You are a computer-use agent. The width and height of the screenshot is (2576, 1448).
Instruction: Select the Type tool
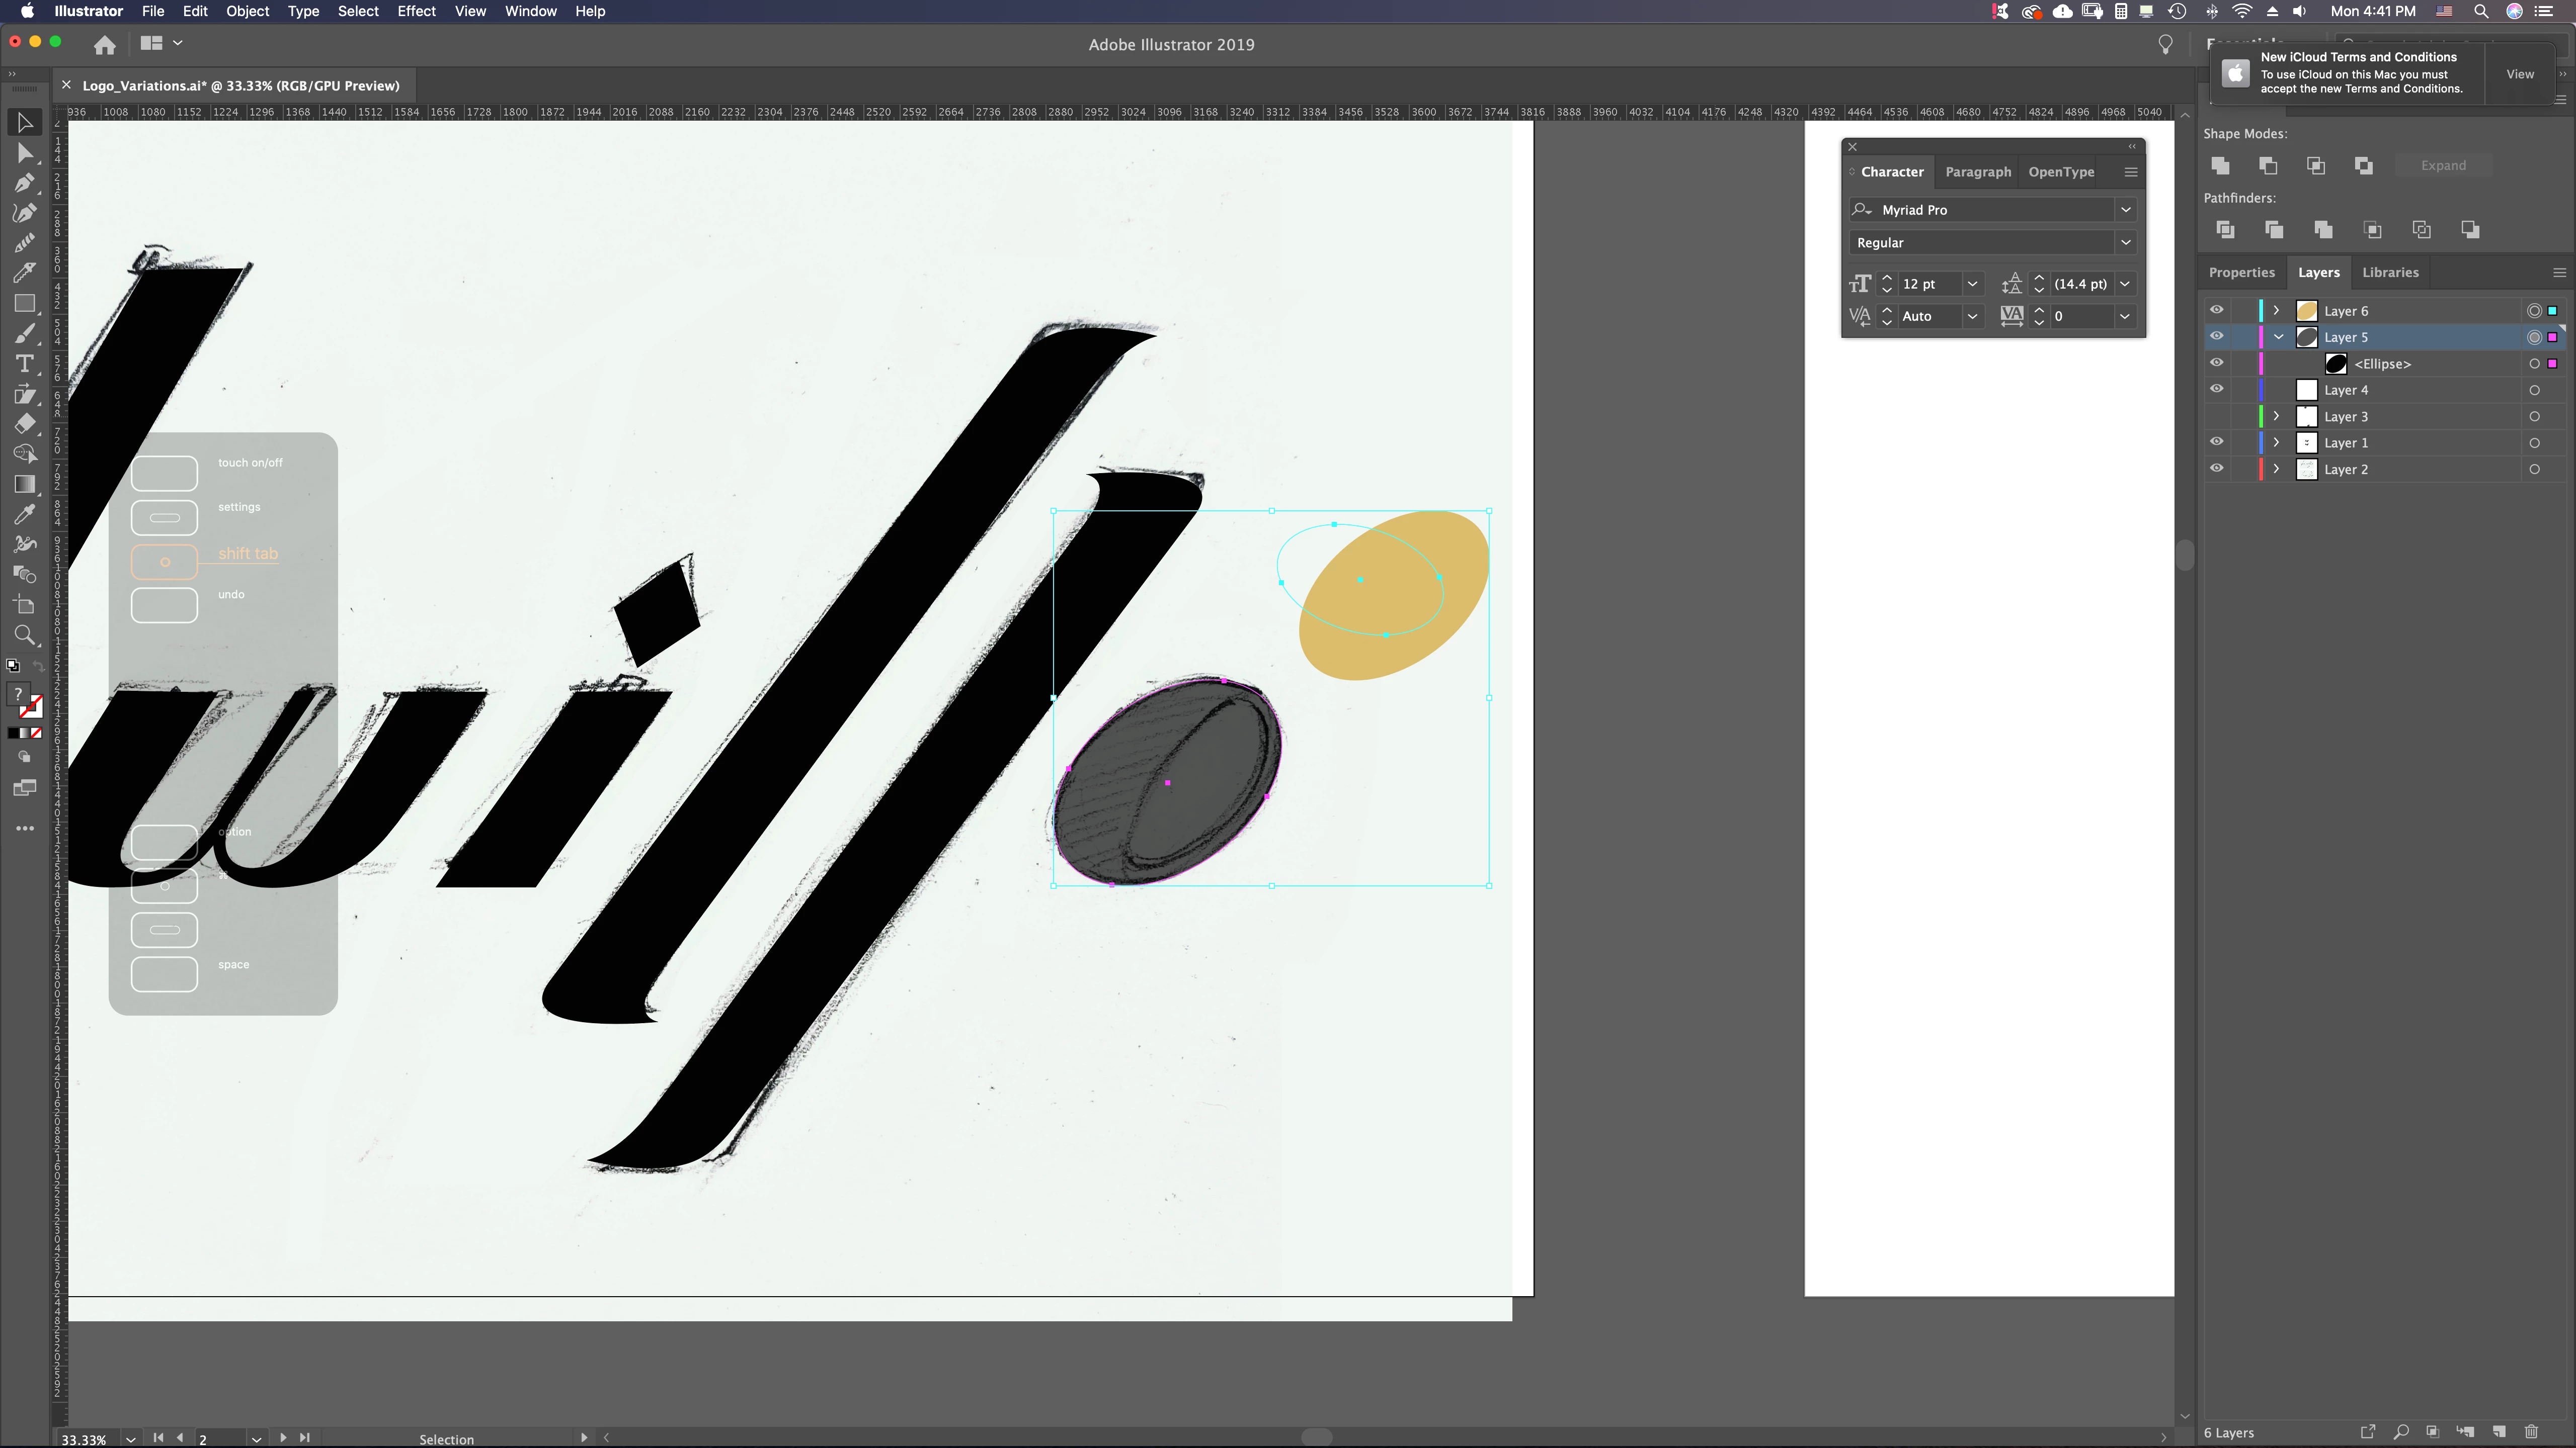click(x=25, y=364)
